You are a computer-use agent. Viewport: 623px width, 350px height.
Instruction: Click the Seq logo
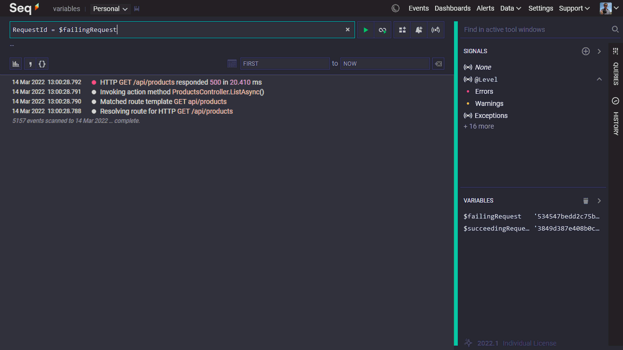pyautogui.click(x=24, y=8)
